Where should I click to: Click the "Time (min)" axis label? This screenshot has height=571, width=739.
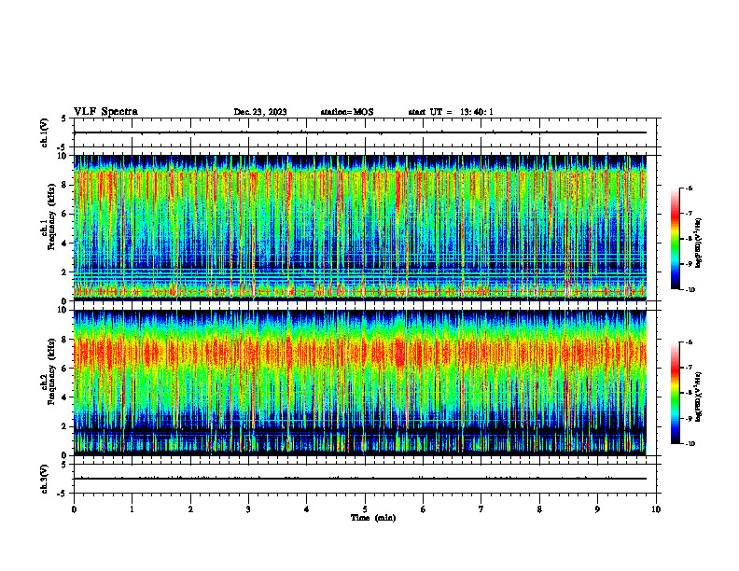(373, 518)
